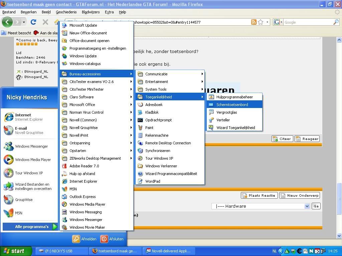Open Wizard Toegankelijkheid
The height and width of the screenshot is (256, 342).
tap(234, 128)
